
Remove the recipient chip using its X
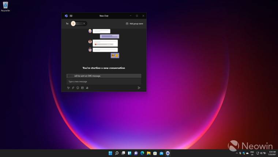click(x=84, y=23)
